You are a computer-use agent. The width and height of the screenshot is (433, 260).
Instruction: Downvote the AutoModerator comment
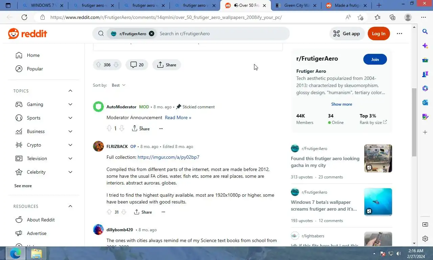click(x=122, y=128)
